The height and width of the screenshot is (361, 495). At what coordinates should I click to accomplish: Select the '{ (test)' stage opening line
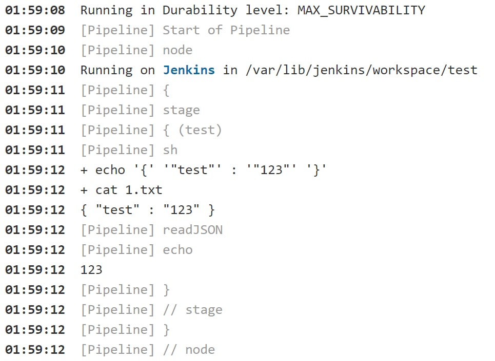[192, 130]
